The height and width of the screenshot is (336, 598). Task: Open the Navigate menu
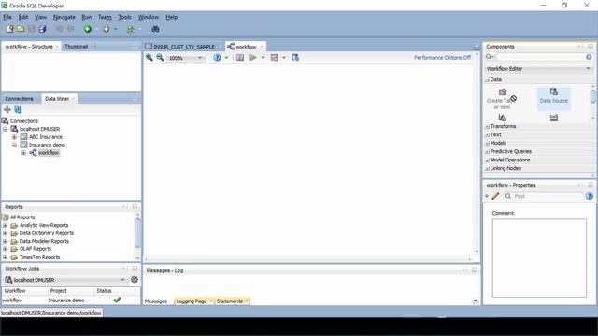pos(64,17)
